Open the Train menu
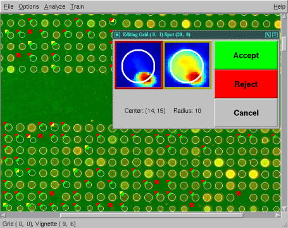 [77, 7]
